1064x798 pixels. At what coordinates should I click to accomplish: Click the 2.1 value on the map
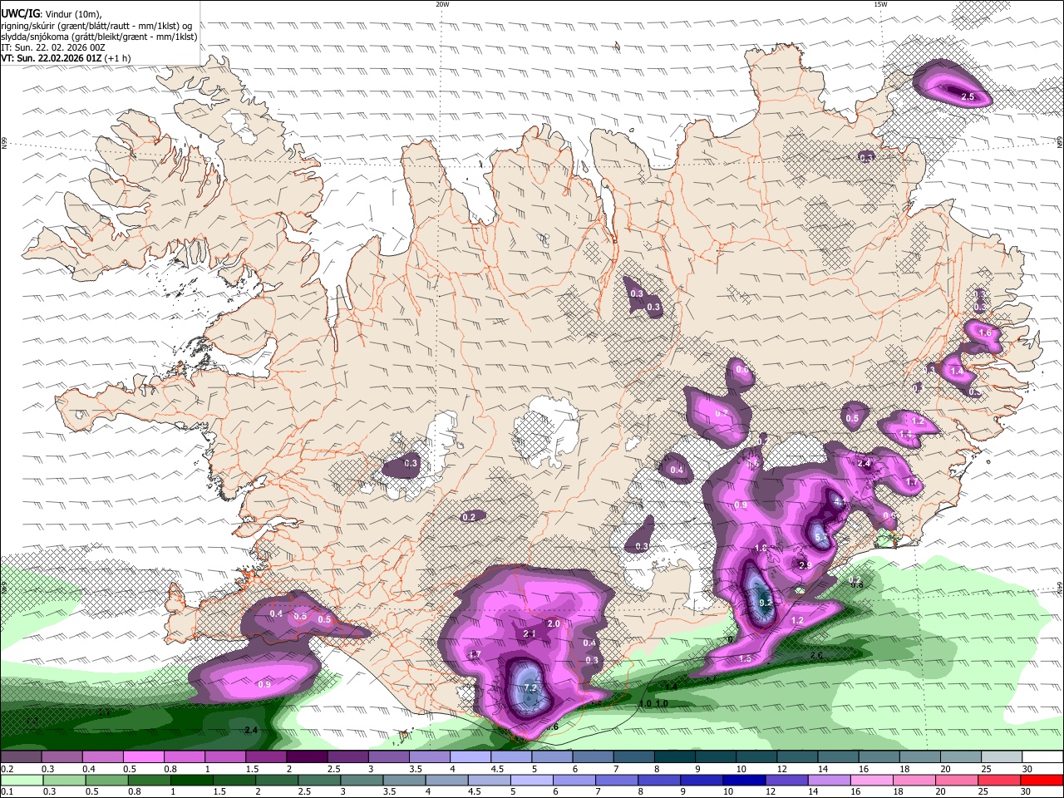[x=530, y=633]
